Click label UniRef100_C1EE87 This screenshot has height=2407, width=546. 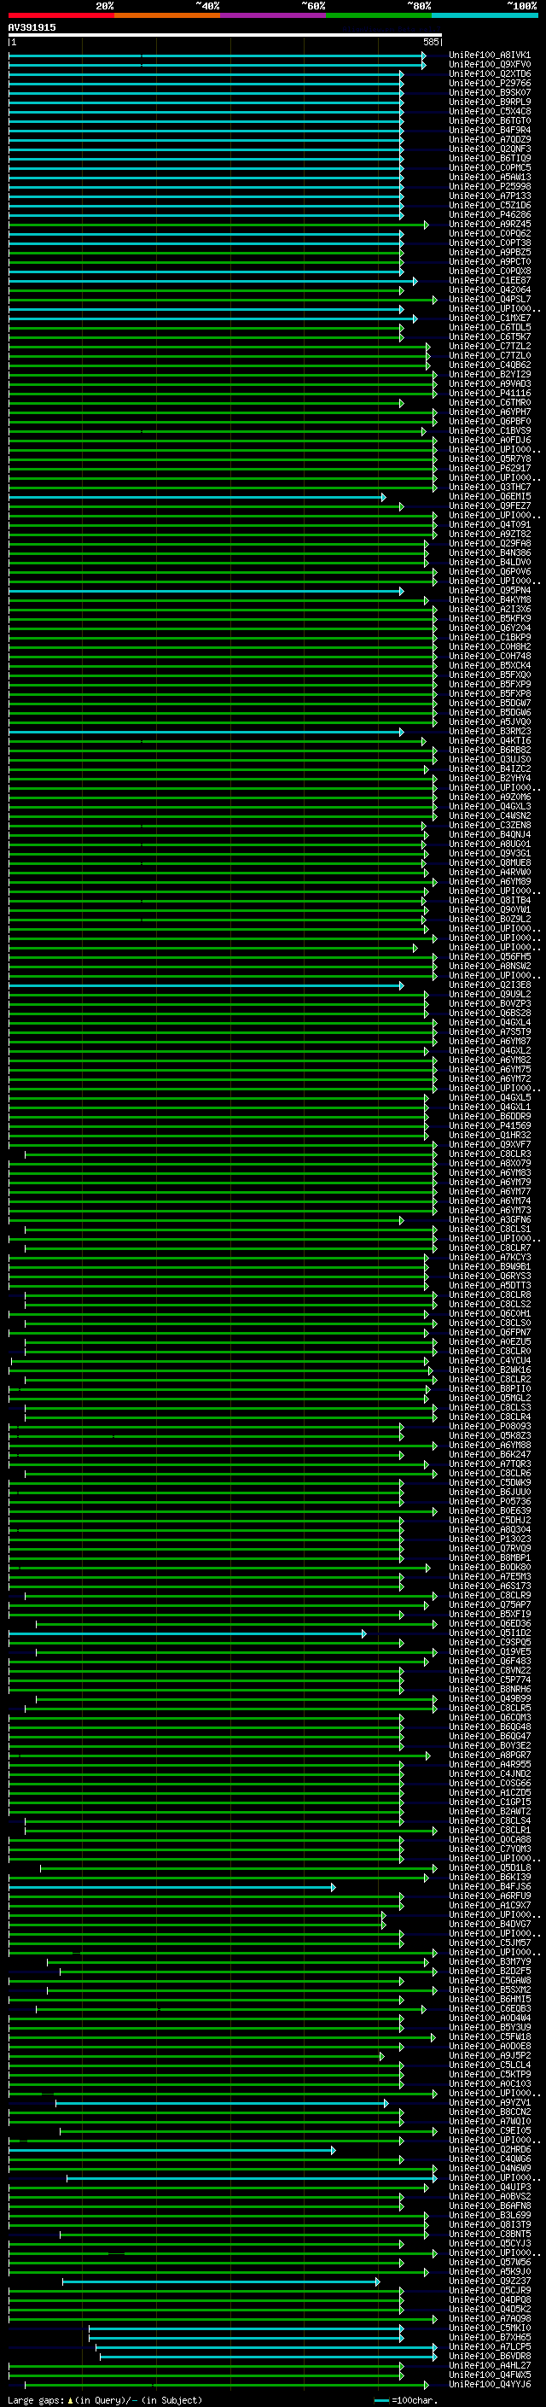tap(489, 280)
